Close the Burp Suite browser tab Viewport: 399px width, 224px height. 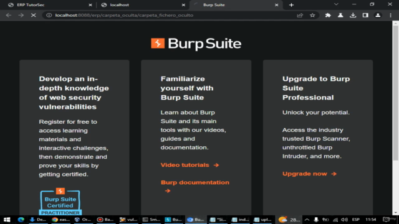point(276,5)
